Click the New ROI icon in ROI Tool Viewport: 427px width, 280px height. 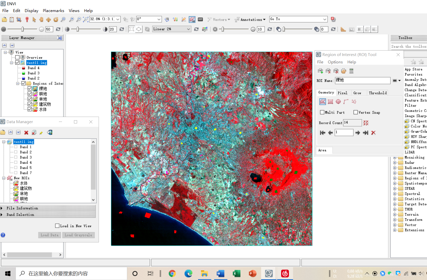point(321,71)
